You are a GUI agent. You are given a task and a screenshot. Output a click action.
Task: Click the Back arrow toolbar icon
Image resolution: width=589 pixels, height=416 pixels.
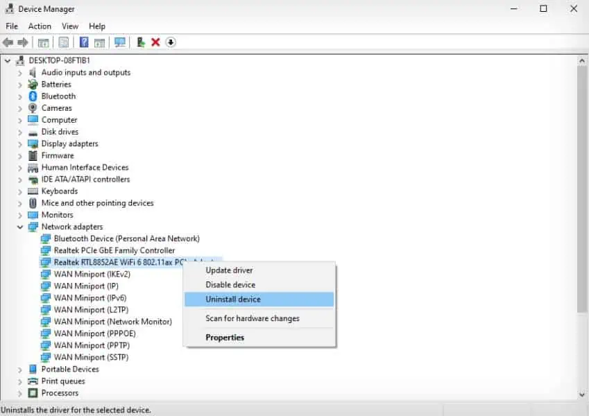tap(8, 42)
